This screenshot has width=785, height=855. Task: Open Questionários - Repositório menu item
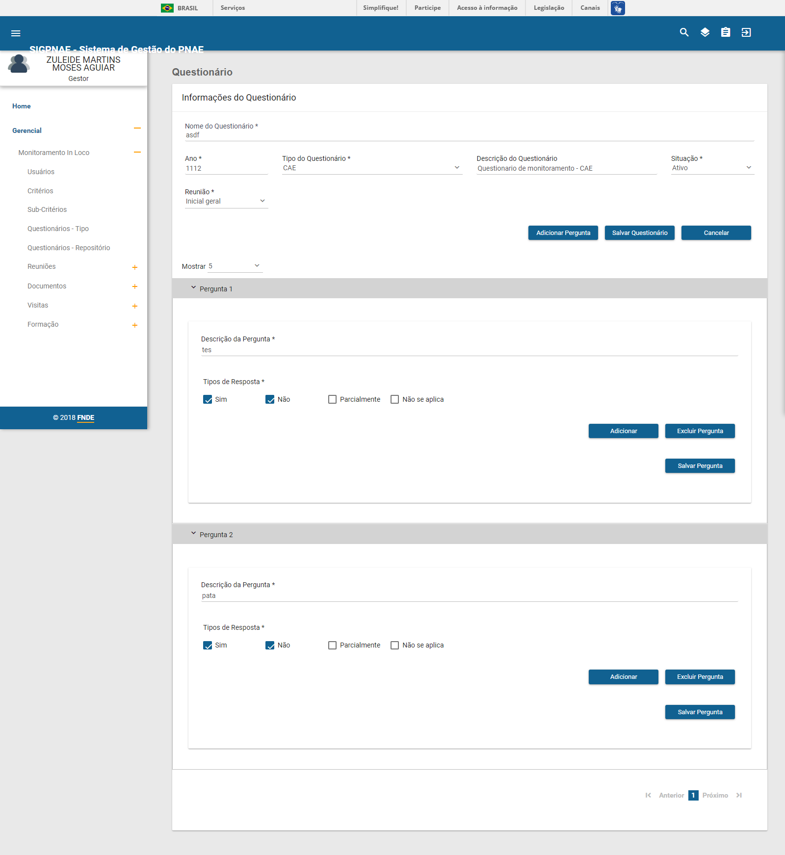69,248
